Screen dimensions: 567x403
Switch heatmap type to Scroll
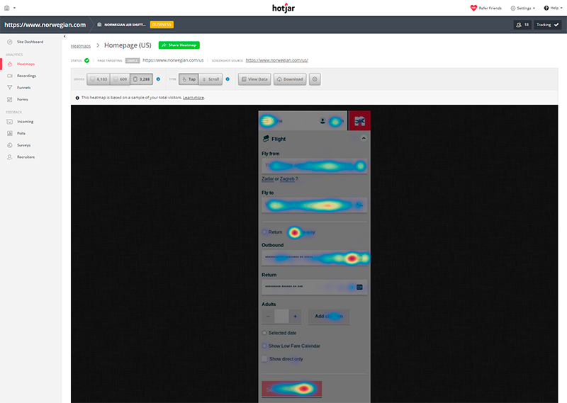tap(210, 79)
